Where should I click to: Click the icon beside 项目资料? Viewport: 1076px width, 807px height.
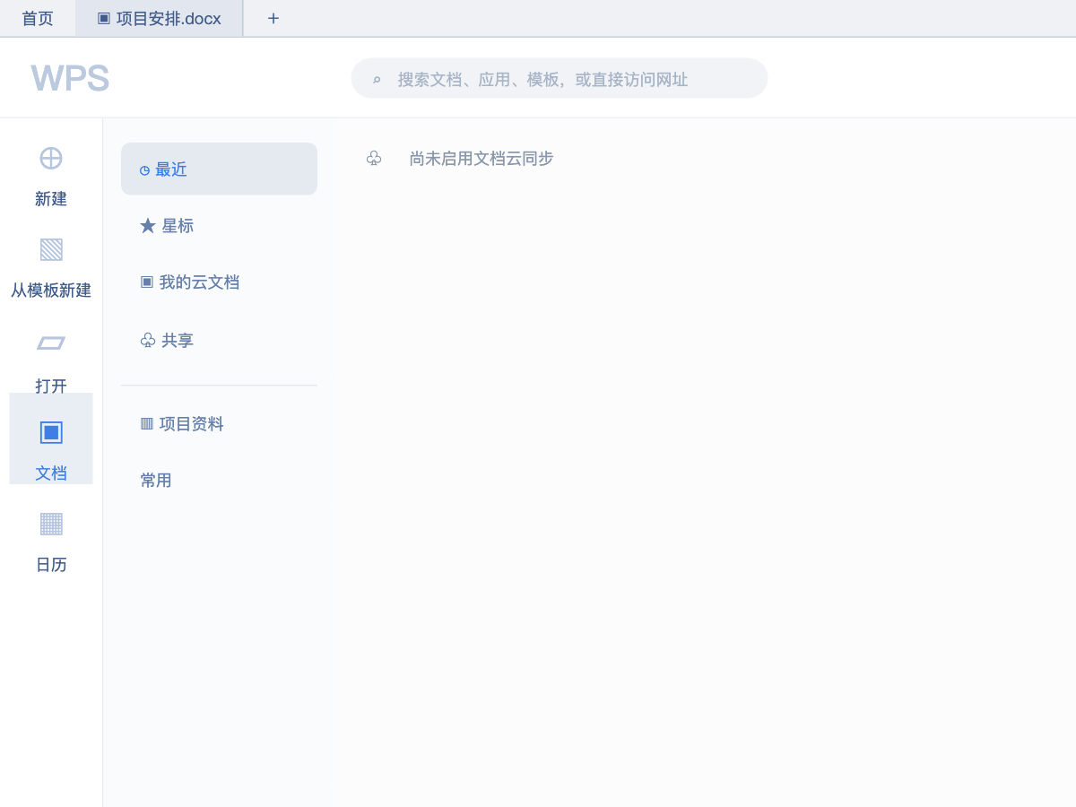[x=147, y=423]
